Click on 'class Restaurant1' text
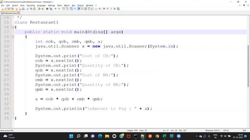The width and height of the screenshot is (250, 140). tap(36, 22)
